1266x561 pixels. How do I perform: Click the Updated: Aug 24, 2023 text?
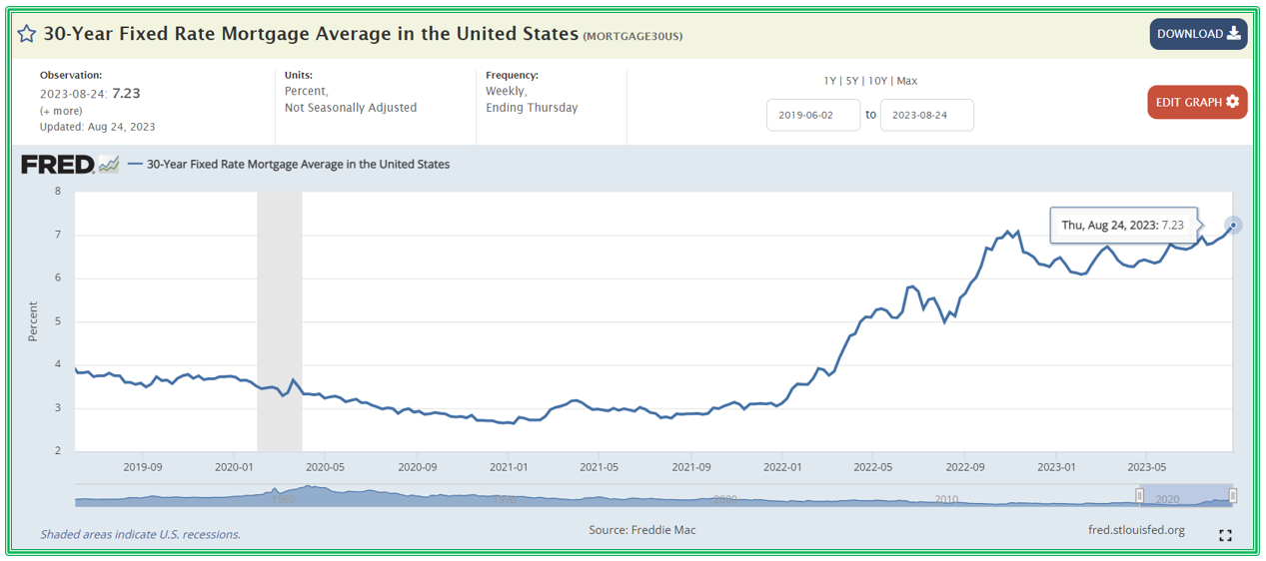tap(97, 127)
